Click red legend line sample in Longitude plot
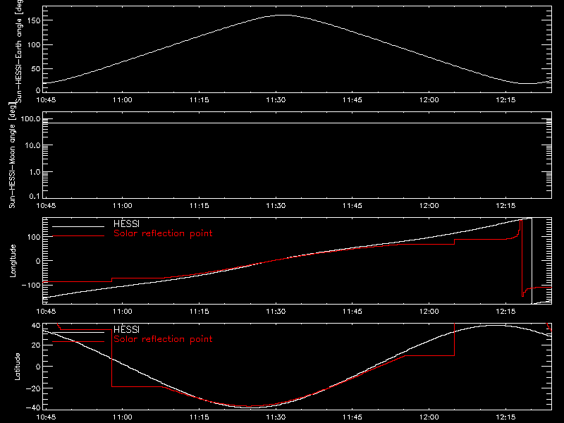This screenshot has width=564, height=423. coord(78,236)
